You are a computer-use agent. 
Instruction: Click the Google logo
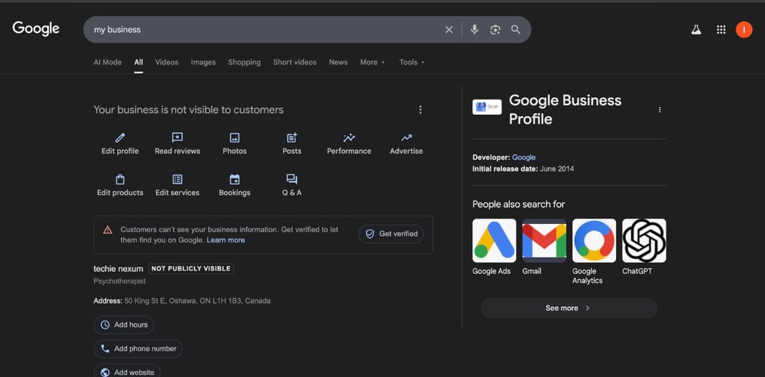click(x=36, y=29)
